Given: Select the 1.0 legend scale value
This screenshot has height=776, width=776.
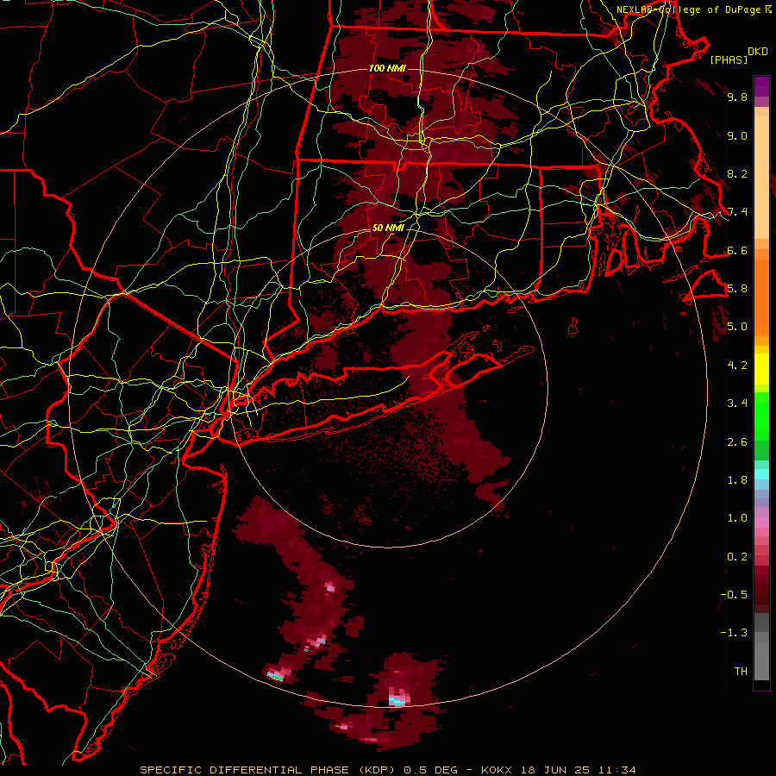Looking at the screenshot, I should (737, 518).
